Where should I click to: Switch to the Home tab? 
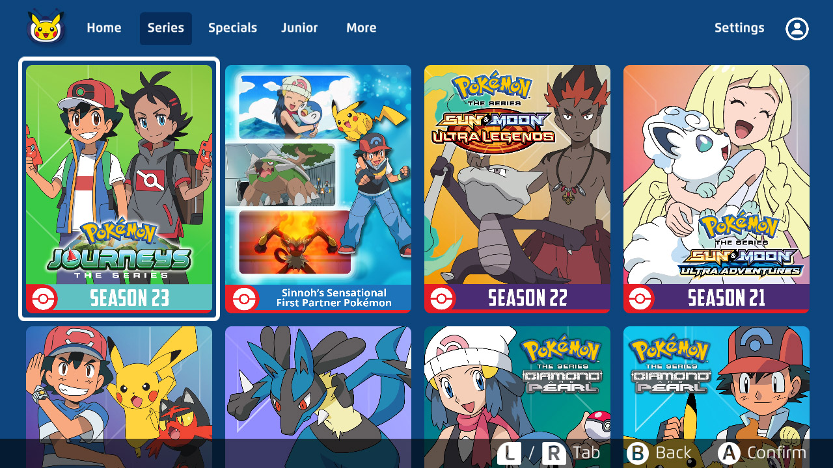pos(104,28)
